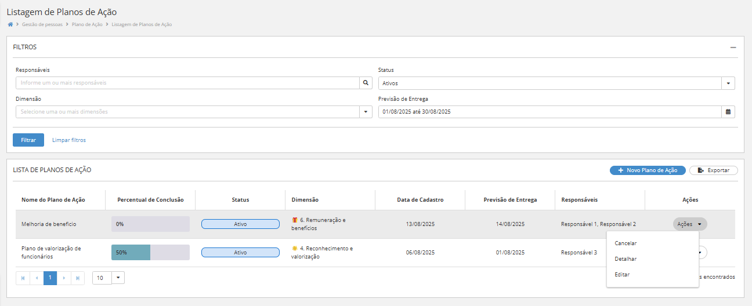This screenshot has width=752, height=306.
Task: Expand the Dimensão selection dropdown
Action: coord(366,111)
